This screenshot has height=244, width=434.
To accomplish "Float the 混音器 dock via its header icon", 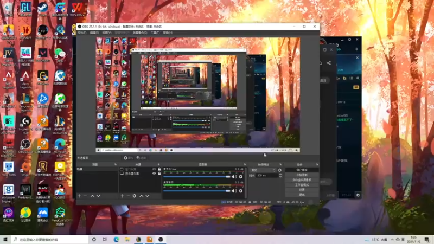I will tap(245, 164).
